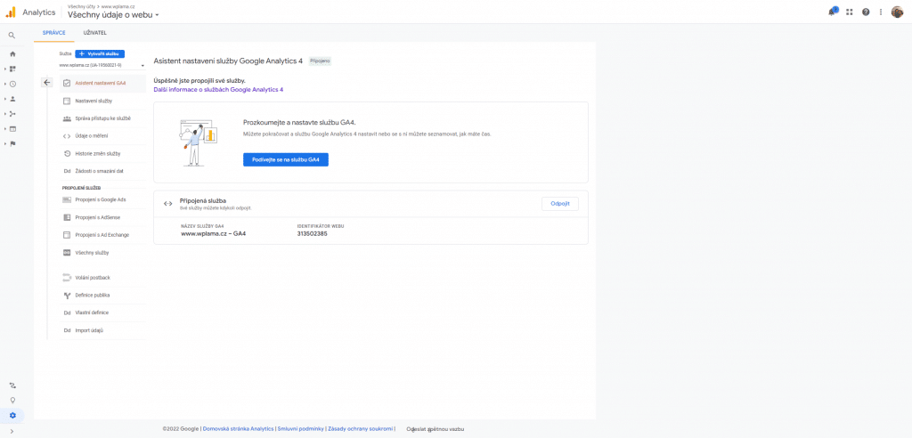912x438 pixels.
Task: Open Volání postback
Action: click(x=103, y=278)
